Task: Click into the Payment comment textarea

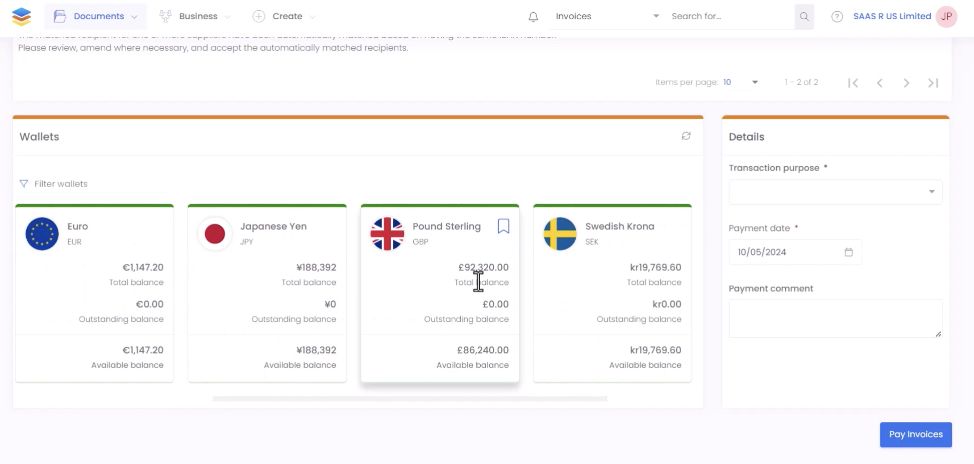Action: tap(835, 319)
